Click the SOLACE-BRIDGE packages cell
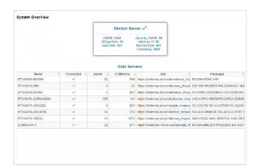Viewport: 261px width, 166px height. (218, 112)
